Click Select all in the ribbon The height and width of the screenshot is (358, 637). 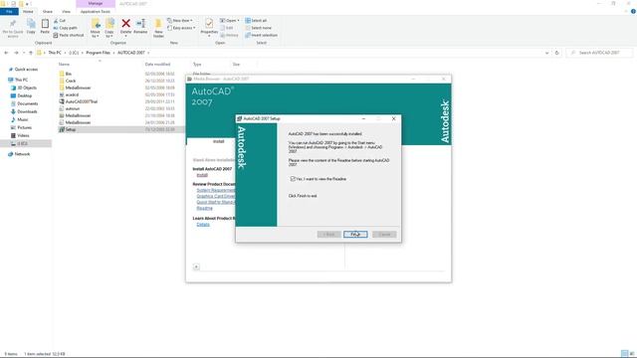point(256,20)
